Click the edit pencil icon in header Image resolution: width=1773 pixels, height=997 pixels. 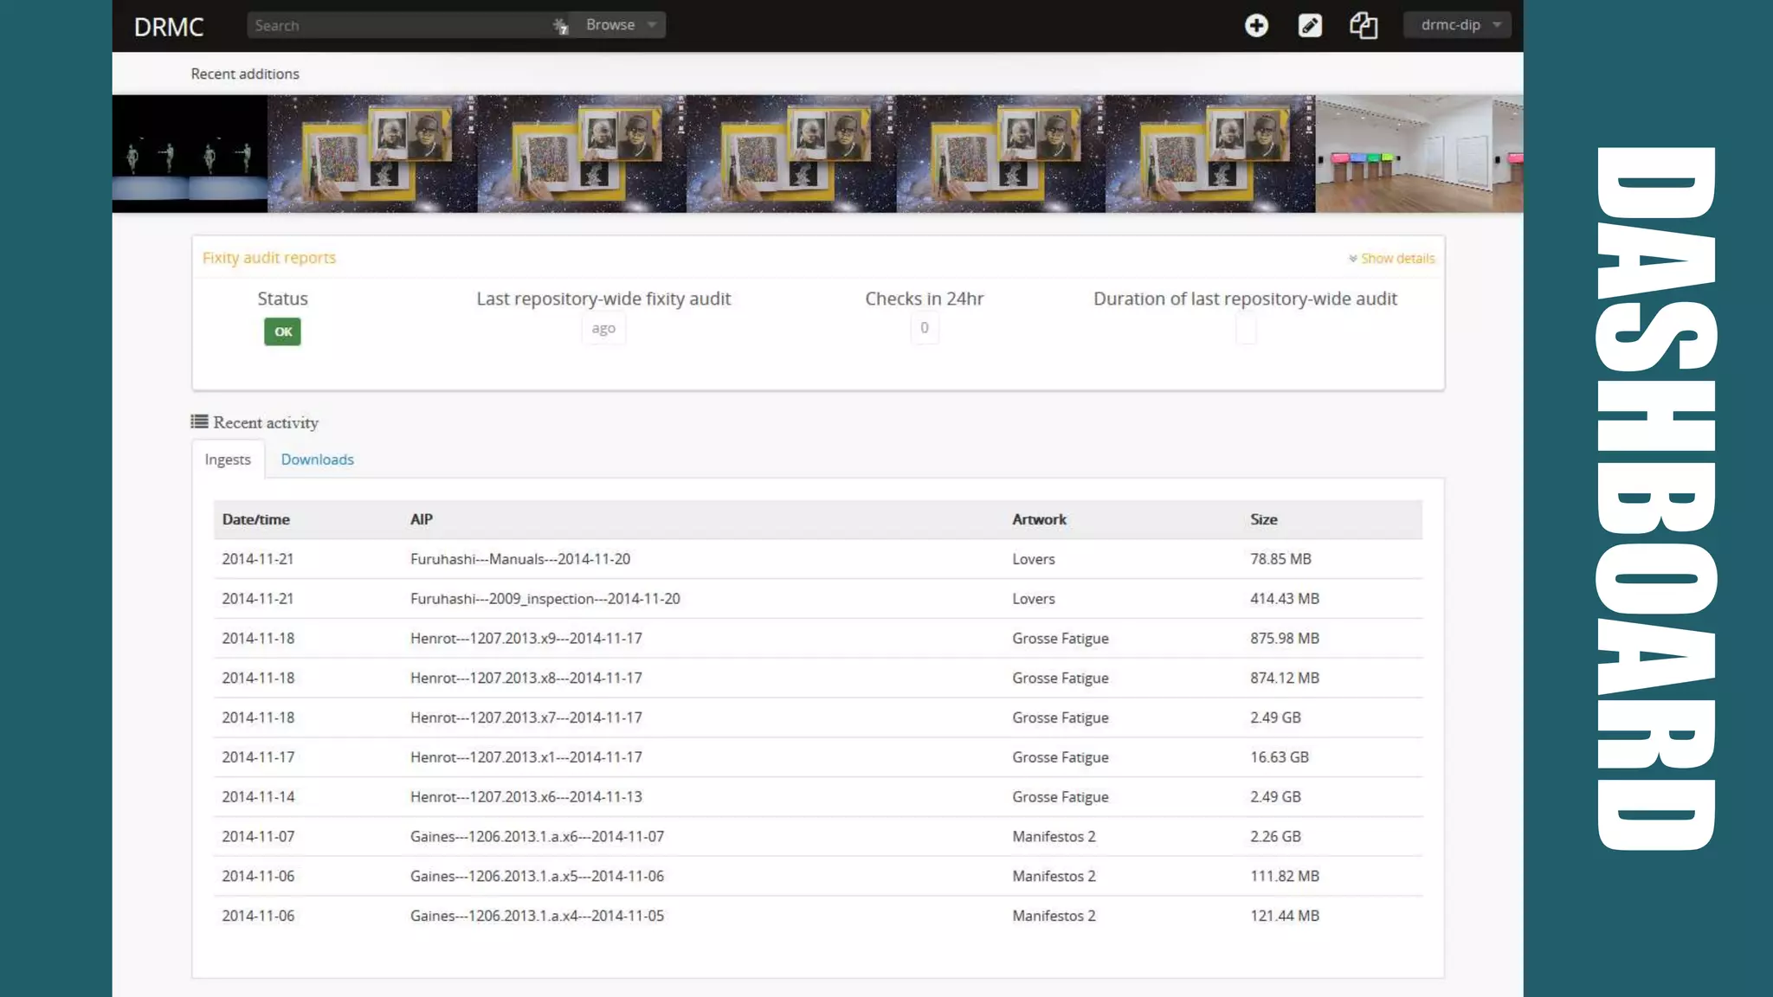[x=1310, y=26]
